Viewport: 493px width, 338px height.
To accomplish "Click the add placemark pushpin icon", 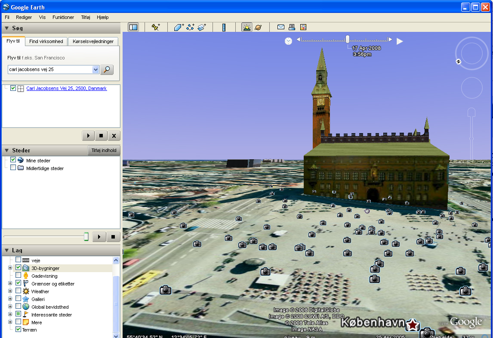I will (156, 27).
